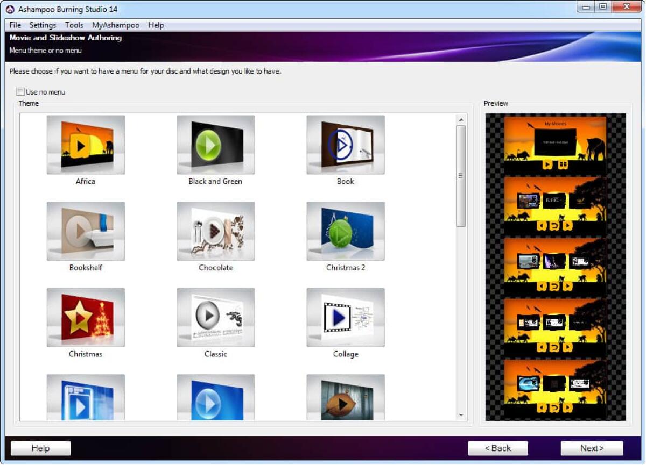Click the left arrow icon on preview page two
The height and width of the screenshot is (465, 646).
pos(541,226)
